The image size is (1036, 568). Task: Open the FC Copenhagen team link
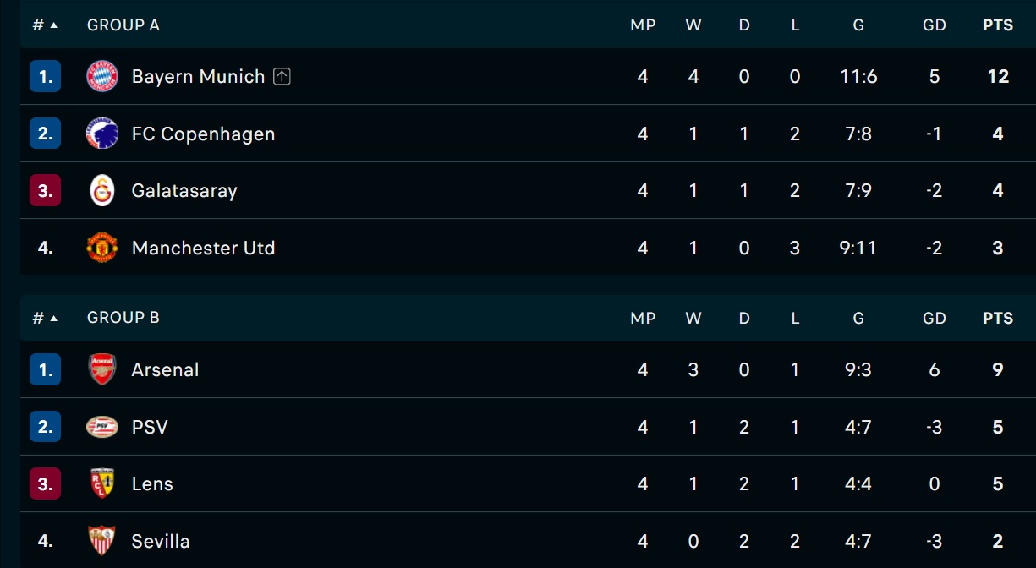[204, 134]
